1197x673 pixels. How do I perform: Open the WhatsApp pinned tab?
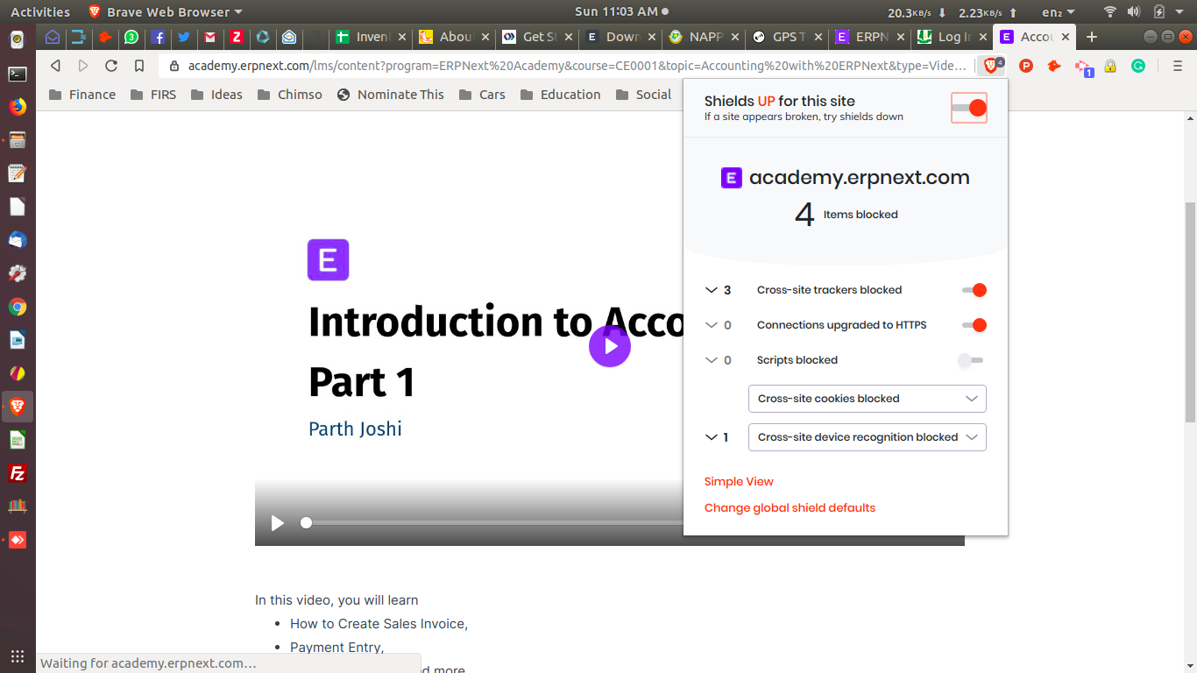[131, 37]
